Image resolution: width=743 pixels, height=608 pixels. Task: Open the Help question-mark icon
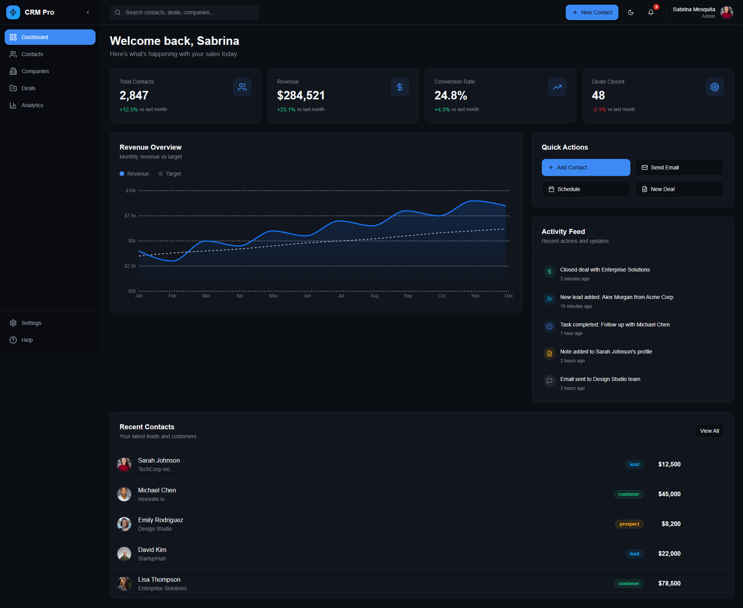13,340
